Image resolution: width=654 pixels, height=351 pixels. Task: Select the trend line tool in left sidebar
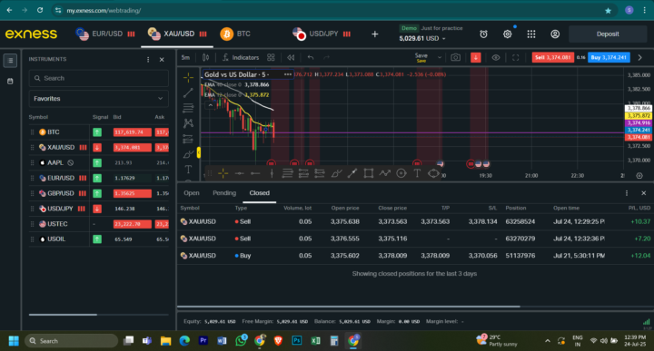coord(188,93)
